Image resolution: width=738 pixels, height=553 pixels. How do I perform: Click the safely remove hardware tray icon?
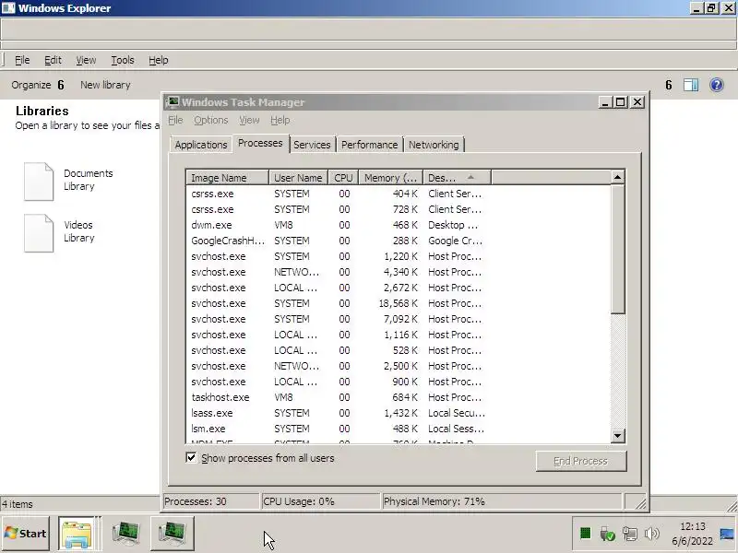[x=607, y=534]
